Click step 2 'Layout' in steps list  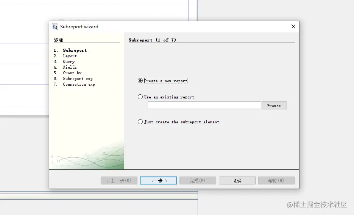pyautogui.click(x=70, y=56)
